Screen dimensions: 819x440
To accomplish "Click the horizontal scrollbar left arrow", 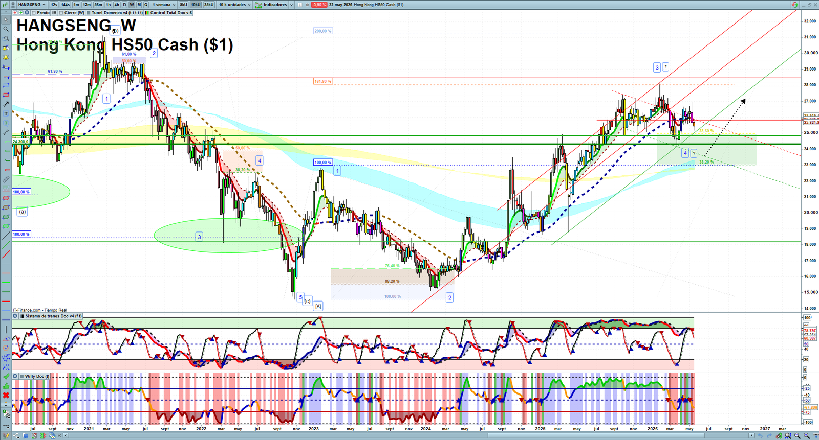I will tap(66, 435).
